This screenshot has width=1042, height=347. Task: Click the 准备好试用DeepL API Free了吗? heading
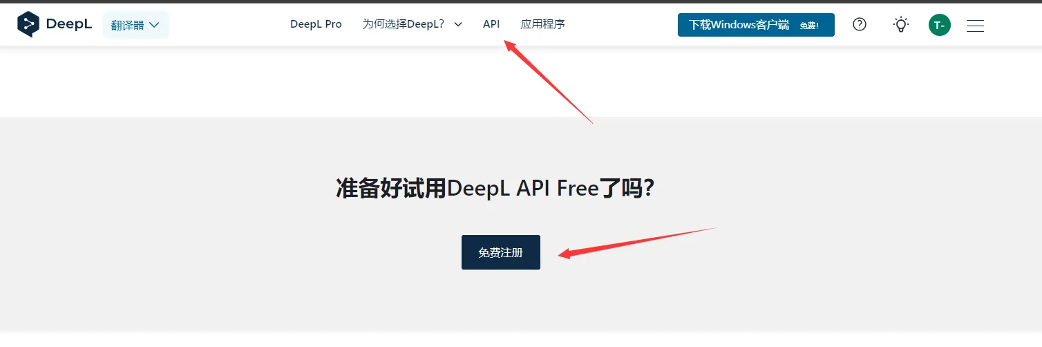coord(495,188)
